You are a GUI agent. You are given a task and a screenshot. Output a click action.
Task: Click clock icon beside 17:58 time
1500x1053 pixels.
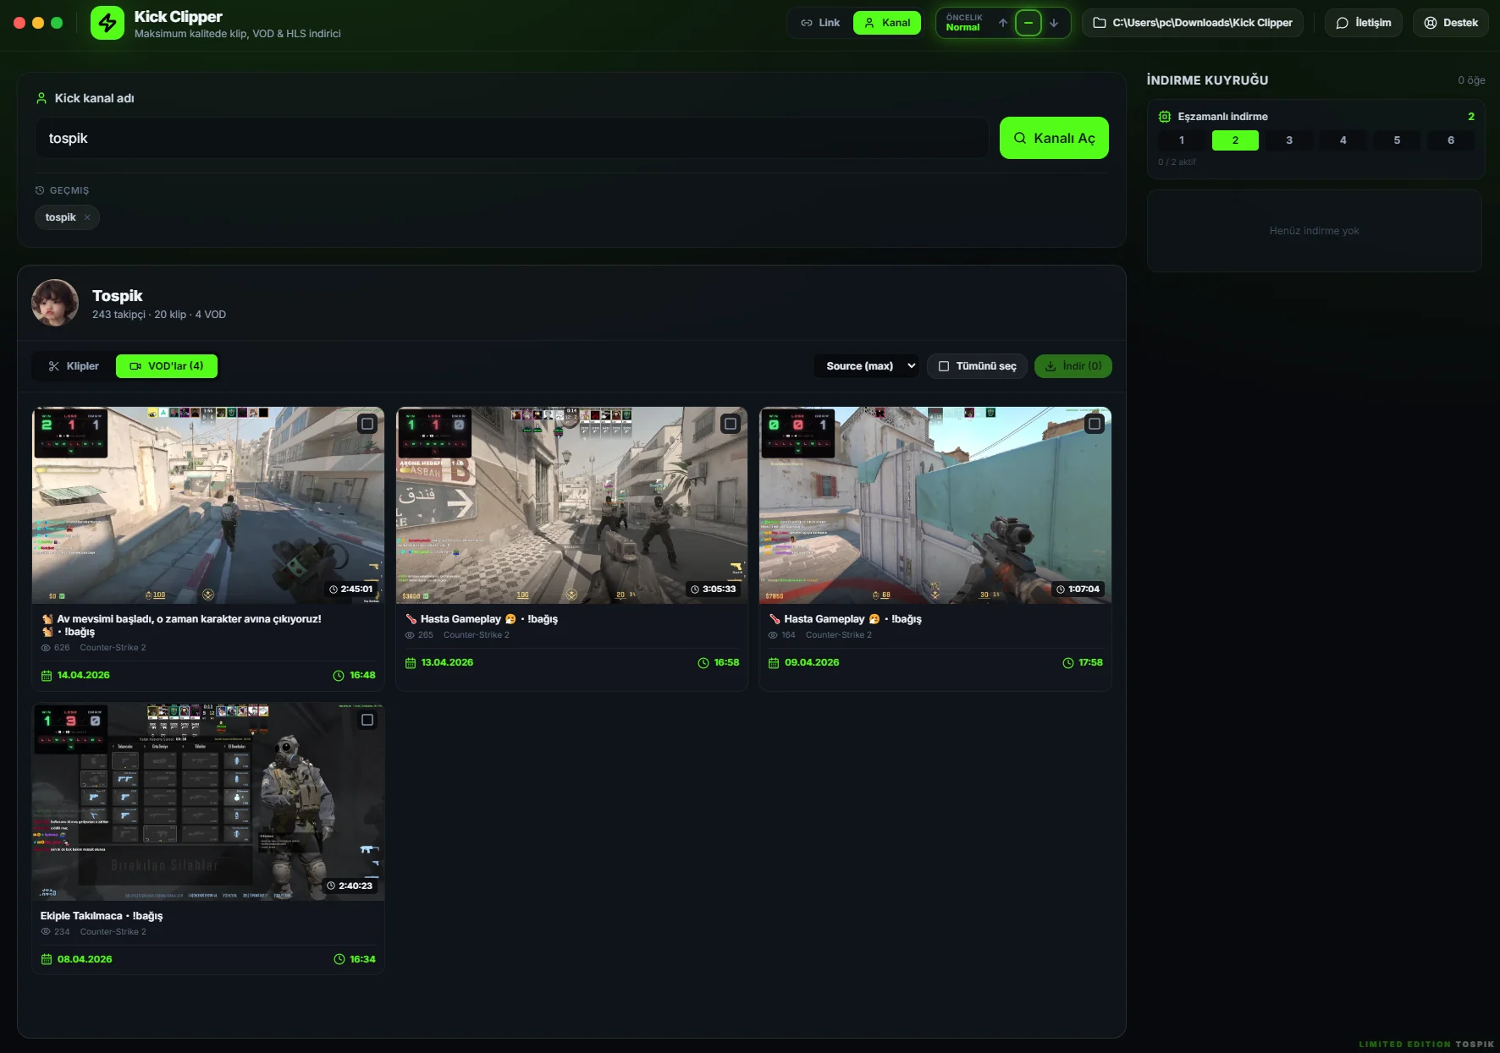point(1068,663)
